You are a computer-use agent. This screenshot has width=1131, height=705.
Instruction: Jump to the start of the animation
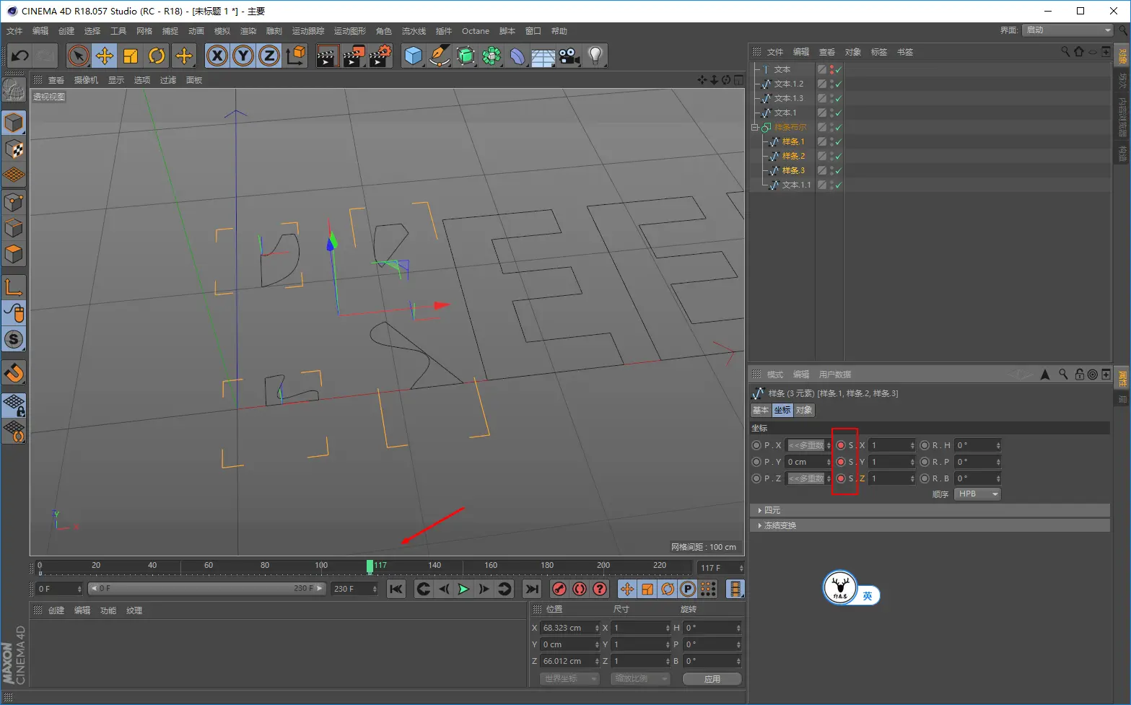pos(396,590)
